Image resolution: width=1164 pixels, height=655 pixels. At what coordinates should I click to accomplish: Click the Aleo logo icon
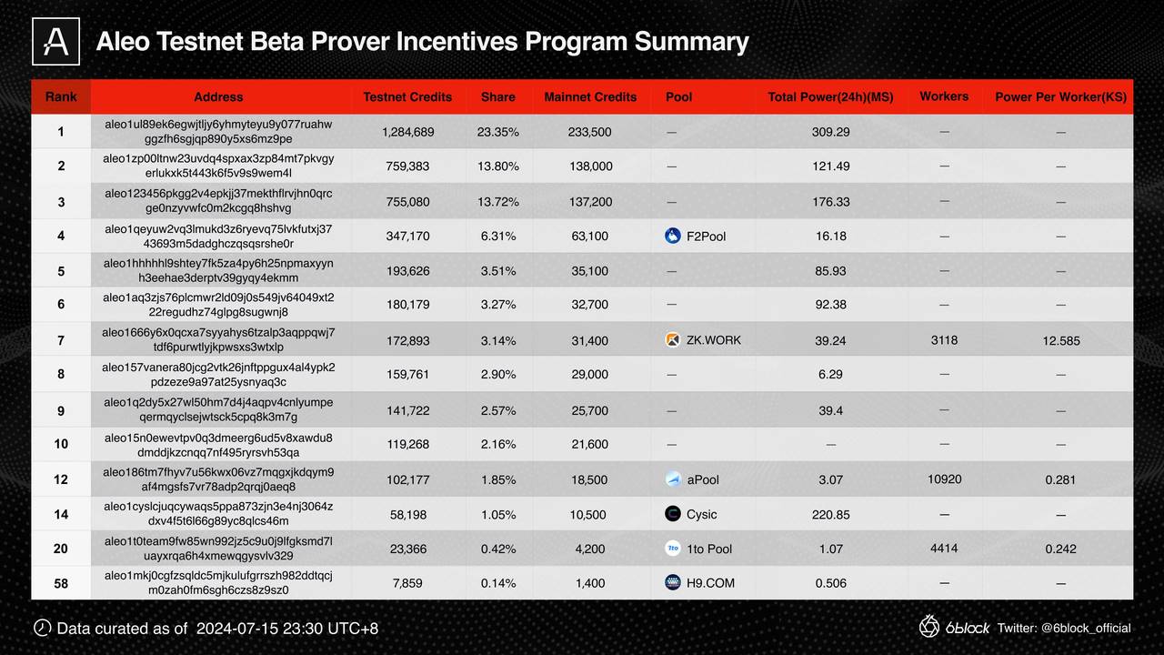coord(55,42)
